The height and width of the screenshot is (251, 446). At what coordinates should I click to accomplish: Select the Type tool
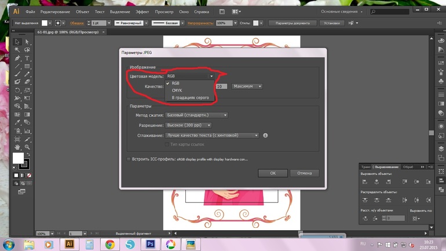[x=27, y=58]
